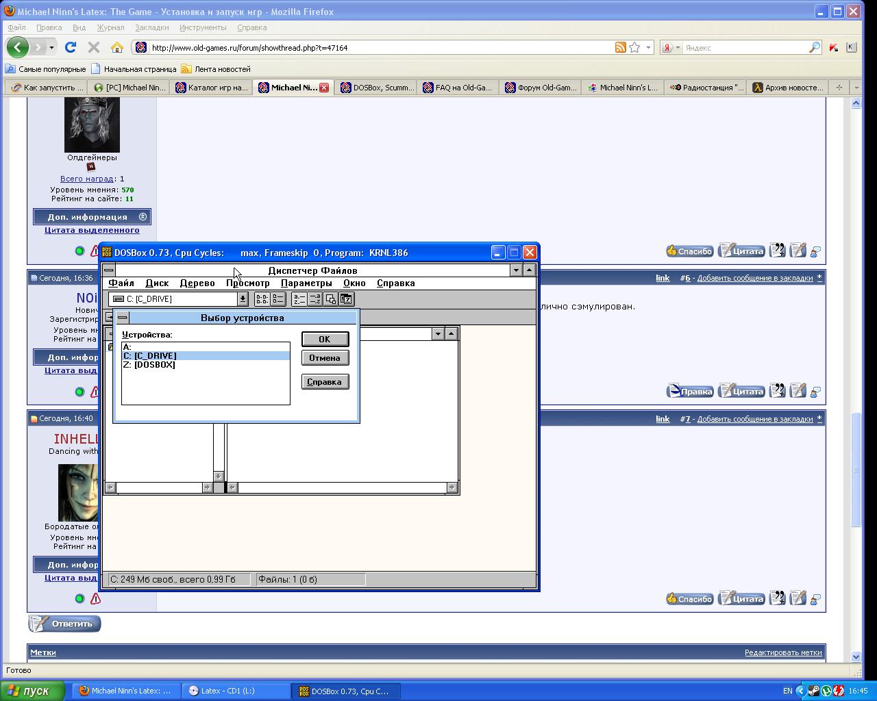Open the Firefox Журнал menu
Viewport: 877px width, 701px height.
[110, 27]
